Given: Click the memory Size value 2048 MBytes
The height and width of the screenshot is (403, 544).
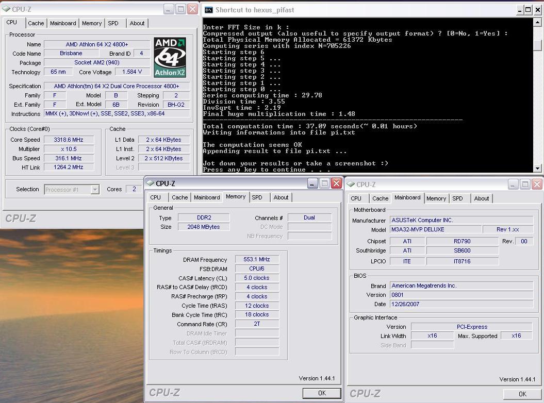Looking at the screenshot, I should pyautogui.click(x=204, y=227).
